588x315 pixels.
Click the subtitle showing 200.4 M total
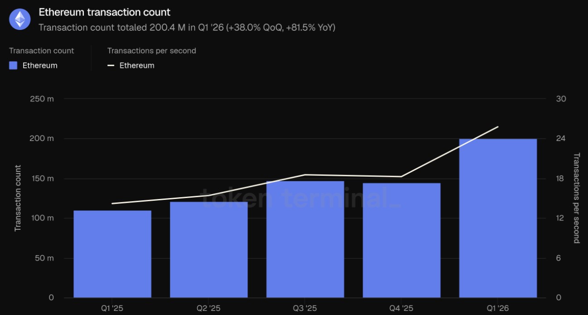click(x=187, y=28)
